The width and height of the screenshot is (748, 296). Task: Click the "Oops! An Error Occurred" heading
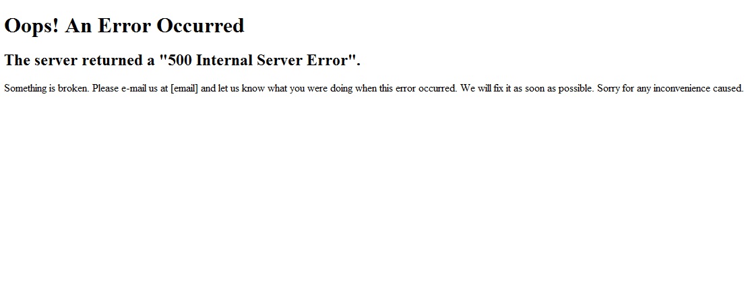coord(124,26)
